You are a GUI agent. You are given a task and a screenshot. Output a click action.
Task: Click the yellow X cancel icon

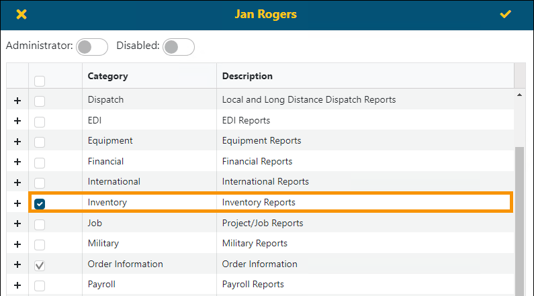pyautogui.click(x=21, y=14)
